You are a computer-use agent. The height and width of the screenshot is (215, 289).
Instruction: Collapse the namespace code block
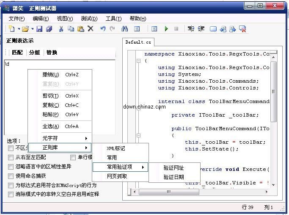[x=138, y=61]
